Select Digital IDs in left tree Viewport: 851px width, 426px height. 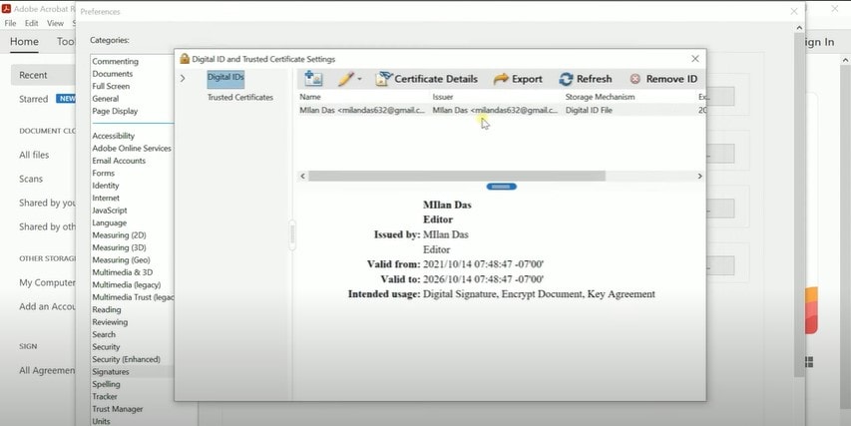point(225,77)
